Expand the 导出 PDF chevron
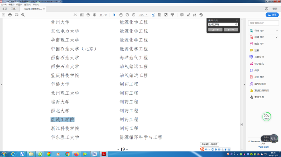 coord(277,31)
